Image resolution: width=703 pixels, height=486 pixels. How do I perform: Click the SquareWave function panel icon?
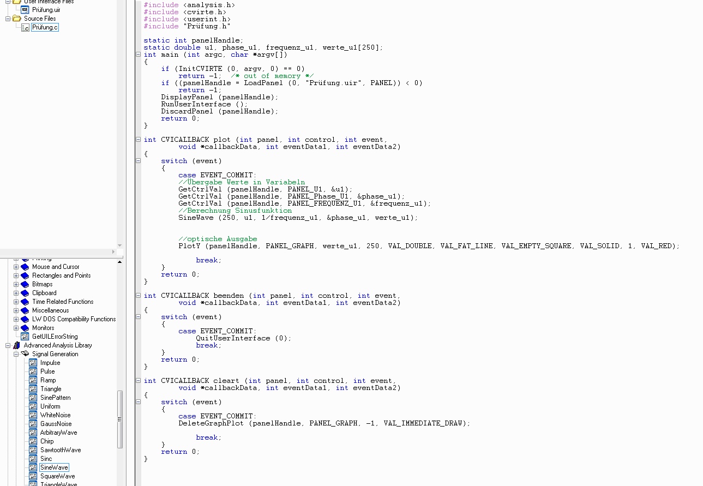point(33,476)
